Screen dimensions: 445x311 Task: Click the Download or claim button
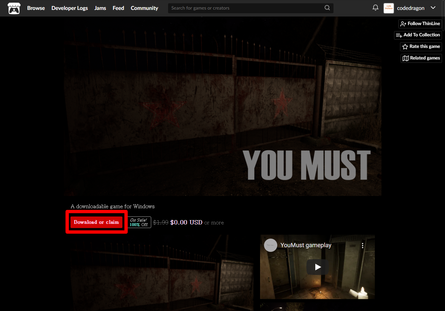pos(96,222)
